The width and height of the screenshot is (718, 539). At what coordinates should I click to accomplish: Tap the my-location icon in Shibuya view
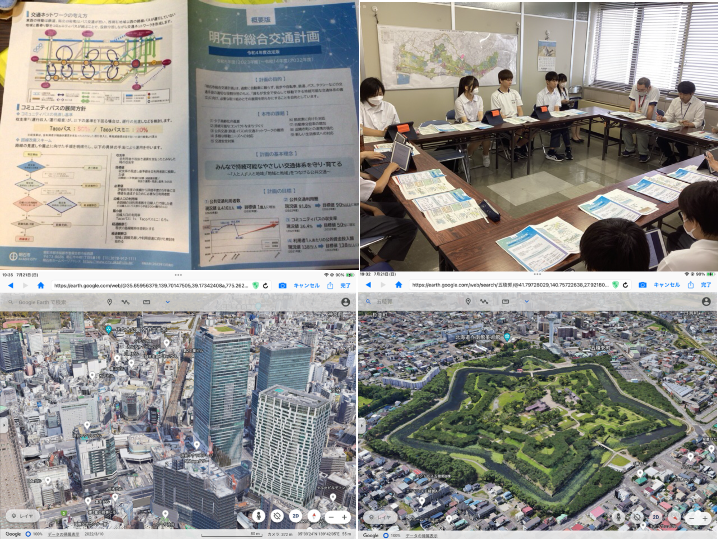tap(277, 516)
